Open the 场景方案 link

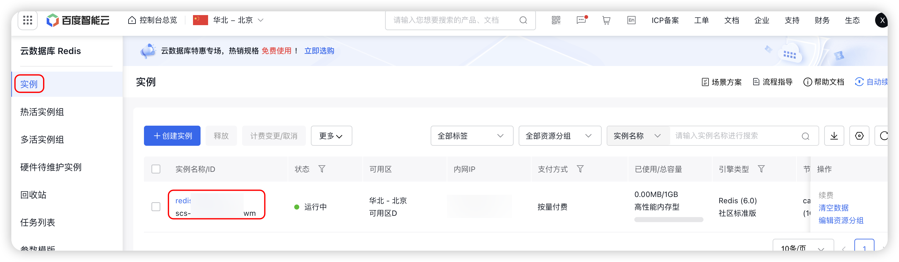click(721, 82)
